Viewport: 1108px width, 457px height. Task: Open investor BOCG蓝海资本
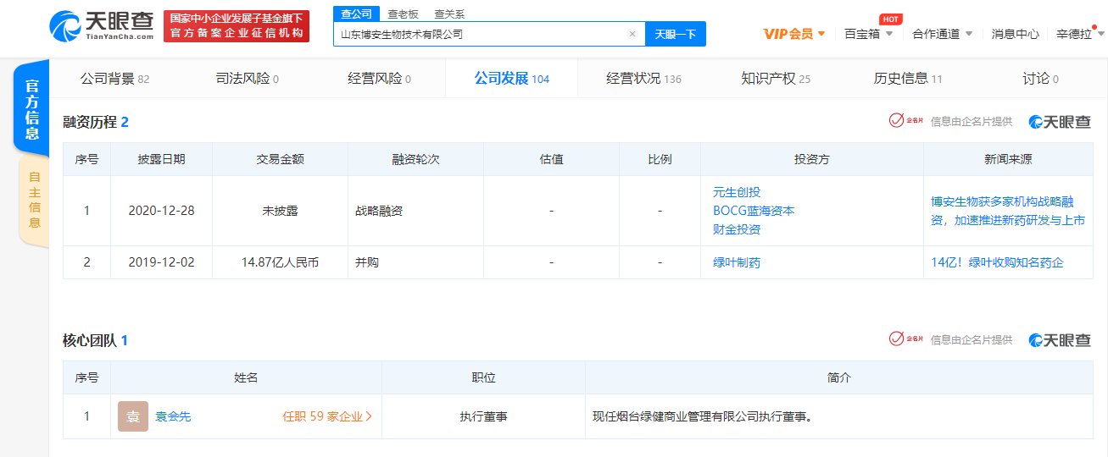tap(754, 211)
